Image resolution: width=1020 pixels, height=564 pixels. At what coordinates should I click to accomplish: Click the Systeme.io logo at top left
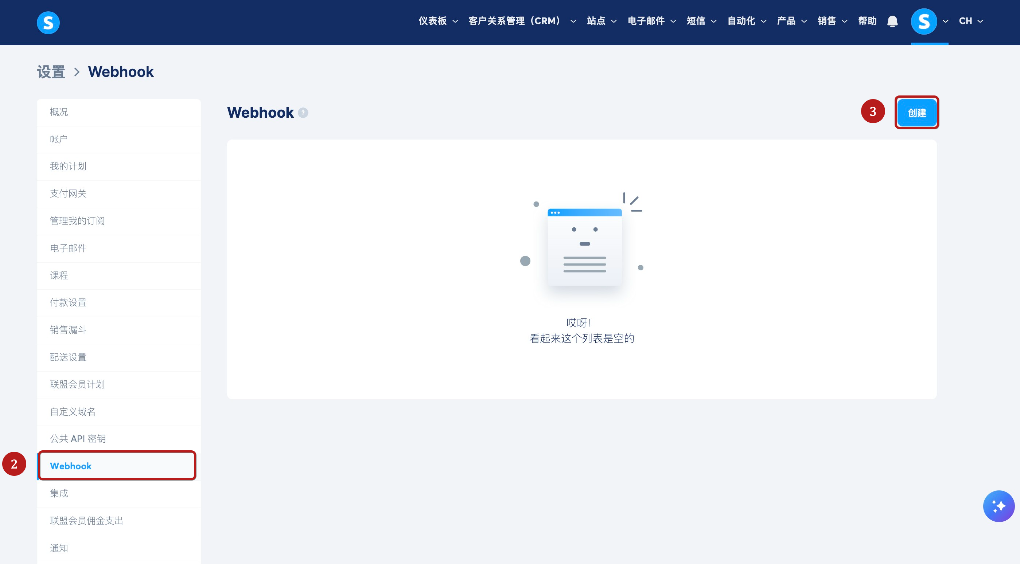coord(48,23)
